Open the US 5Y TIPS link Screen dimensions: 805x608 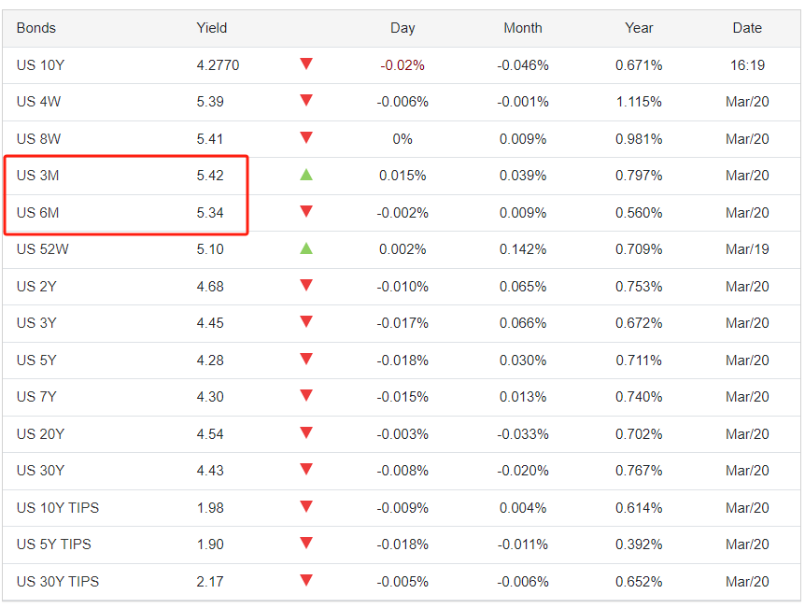point(54,544)
